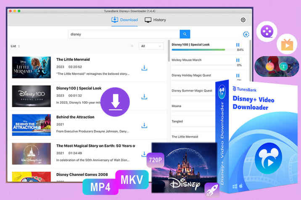This screenshot has height=200, width=301.
Task: Open the All filter dropdown
Action: click(x=151, y=46)
